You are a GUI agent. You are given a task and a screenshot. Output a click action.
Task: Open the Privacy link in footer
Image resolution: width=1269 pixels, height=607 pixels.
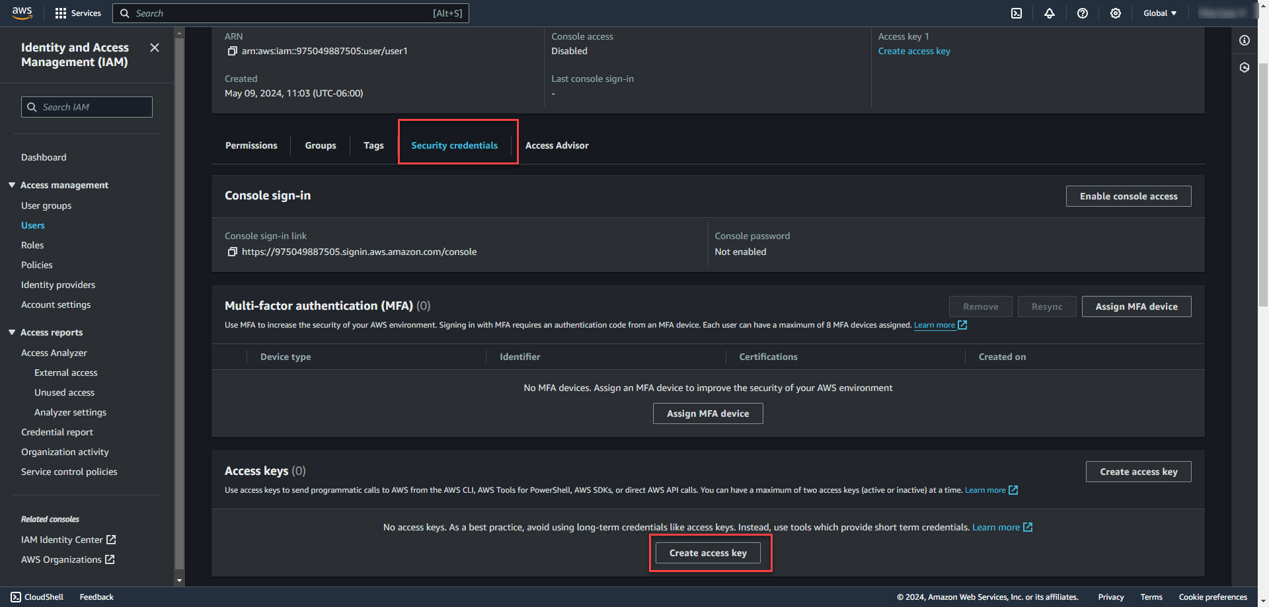click(1111, 597)
